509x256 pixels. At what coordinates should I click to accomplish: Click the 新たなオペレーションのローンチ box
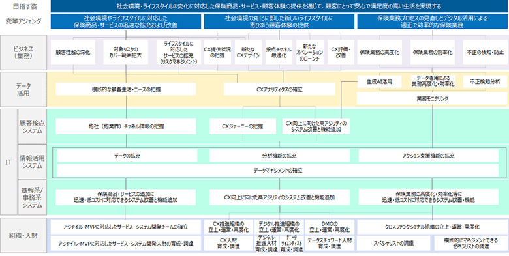310,52
